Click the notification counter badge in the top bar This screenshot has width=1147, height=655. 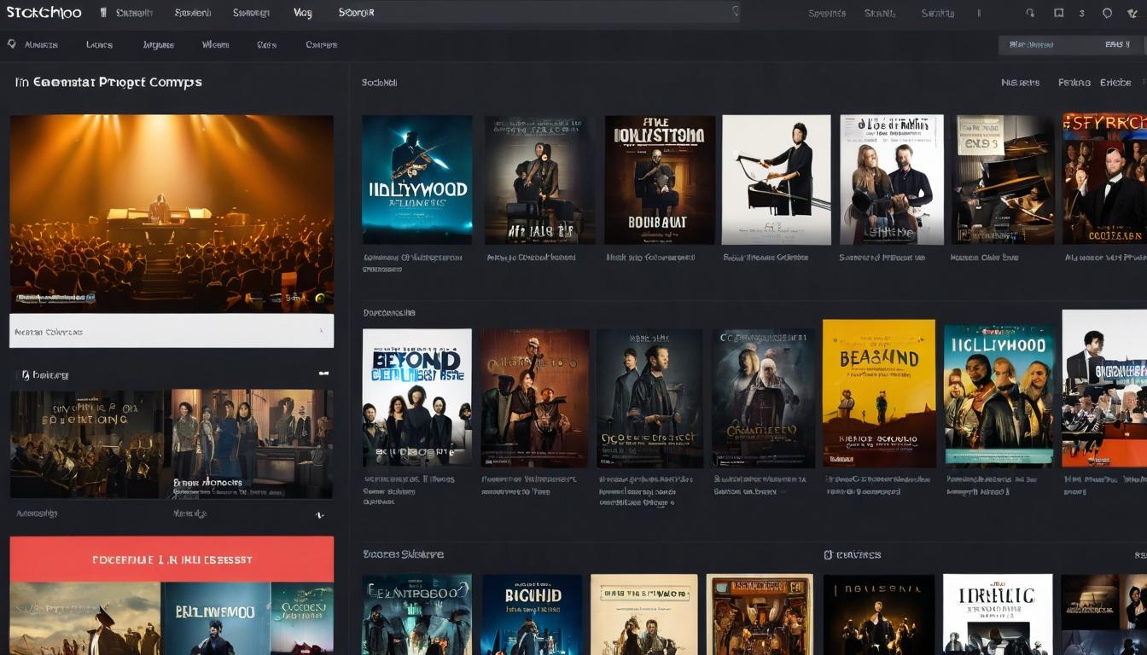(1082, 12)
